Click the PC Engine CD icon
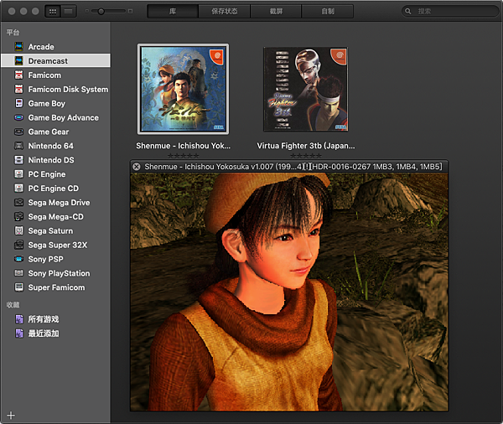The width and height of the screenshot is (503, 424). [x=19, y=188]
